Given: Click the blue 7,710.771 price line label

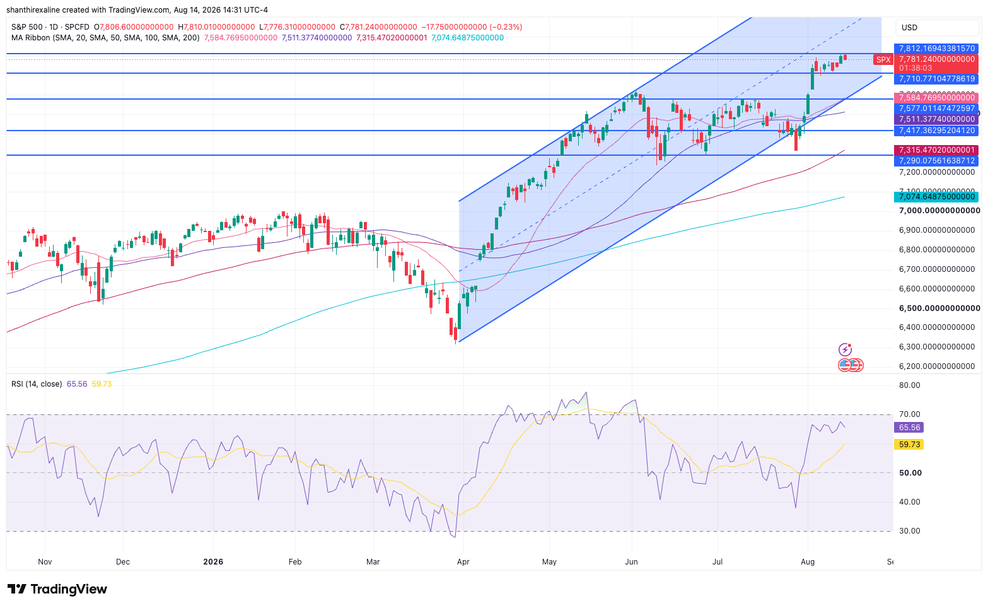Looking at the screenshot, I should point(936,79).
